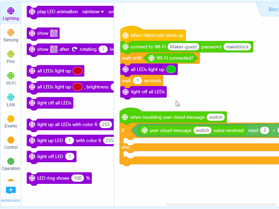This screenshot has width=279, height=209.
Task: Pick the green color swatch in workspace LED block
Action: (x=171, y=69)
